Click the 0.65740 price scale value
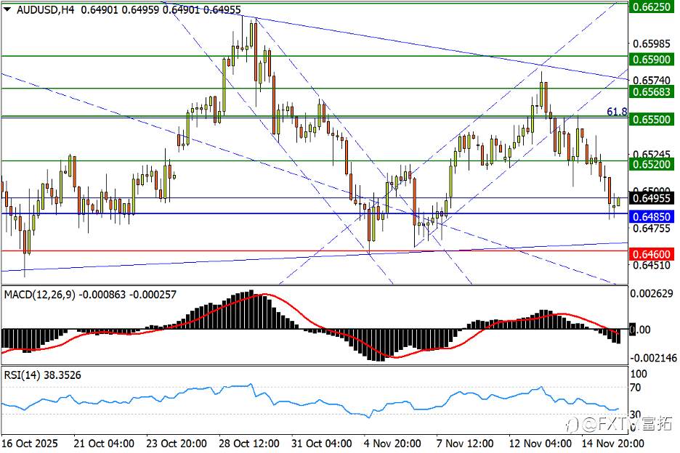 click(x=652, y=80)
